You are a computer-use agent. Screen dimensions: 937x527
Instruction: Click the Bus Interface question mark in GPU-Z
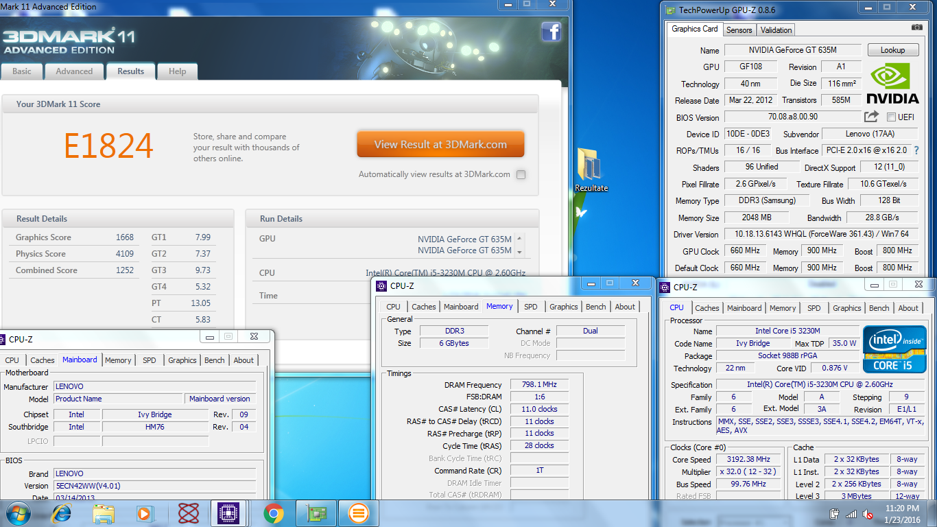pos(916,150)
